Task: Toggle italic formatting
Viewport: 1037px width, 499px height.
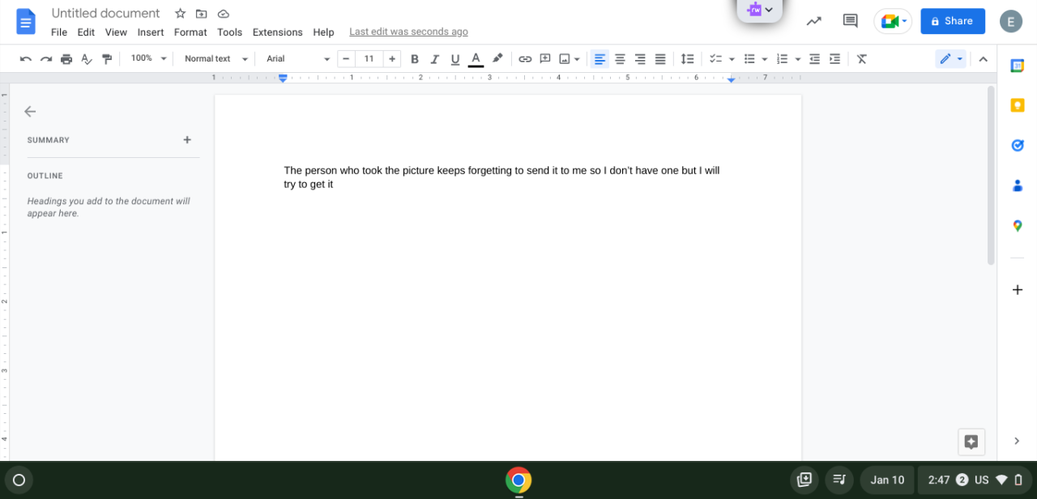Action: pos(435,59)
